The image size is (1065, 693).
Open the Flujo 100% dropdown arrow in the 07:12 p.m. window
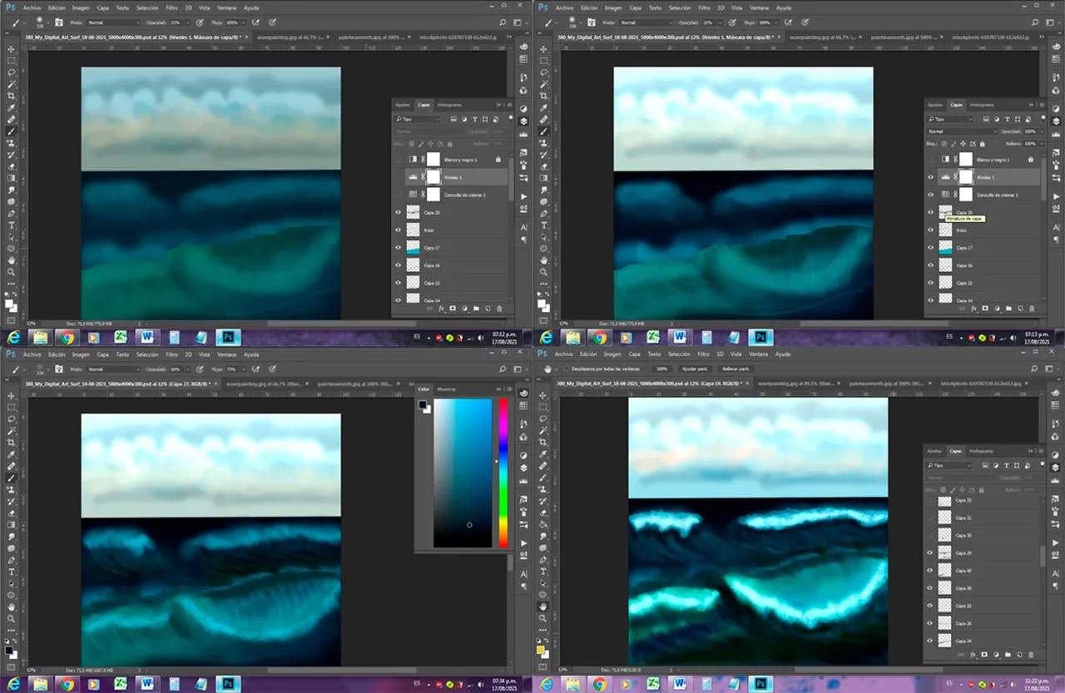coord(243,22)
